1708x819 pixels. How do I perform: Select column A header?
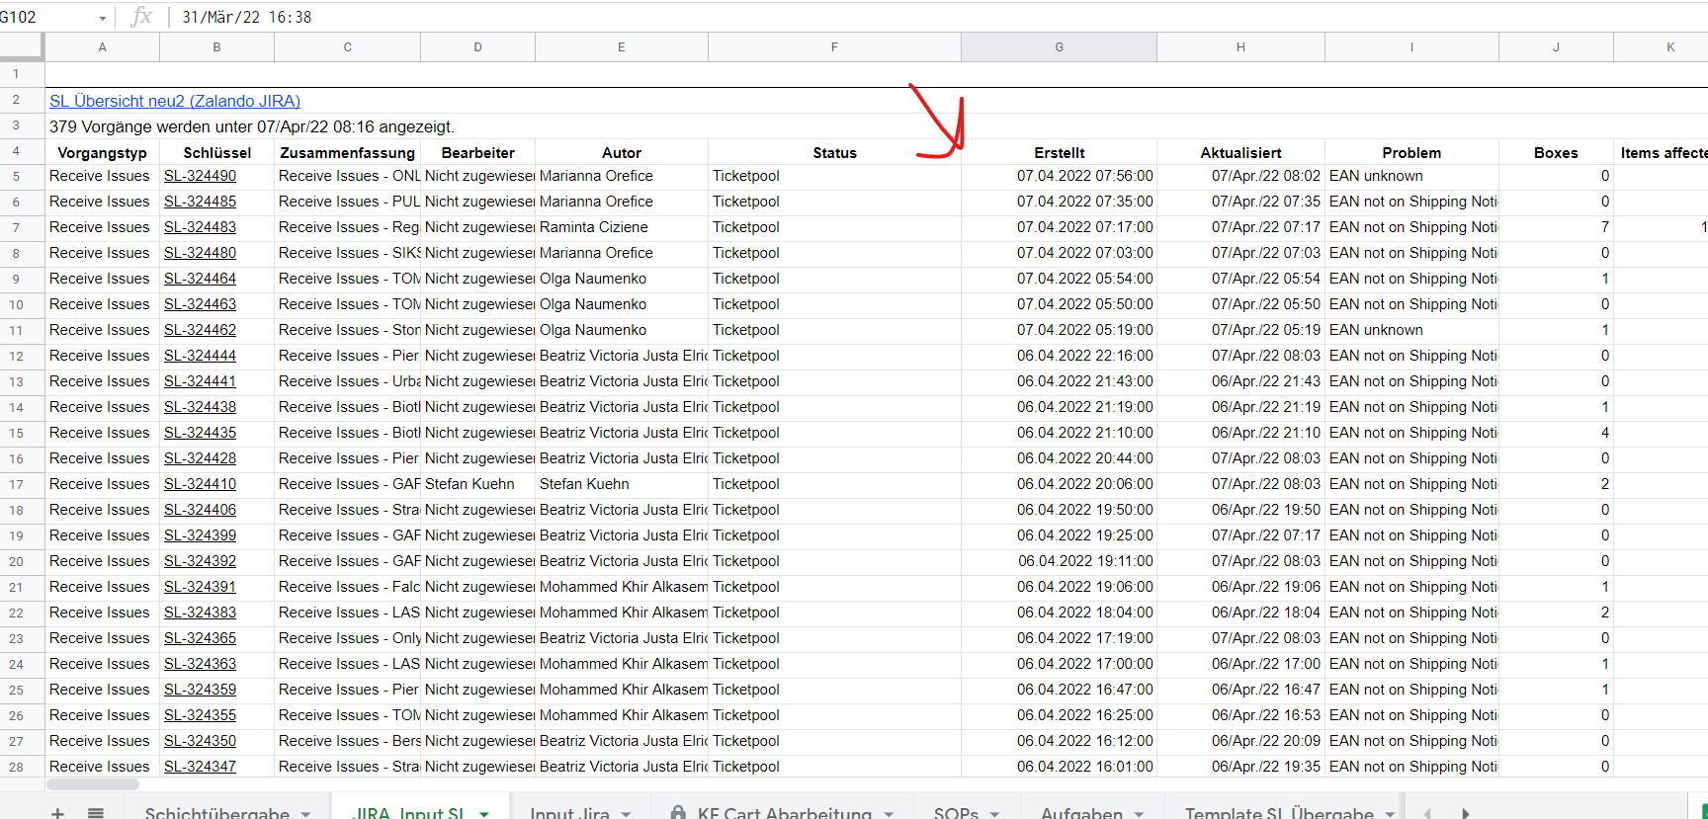[102, 46]
